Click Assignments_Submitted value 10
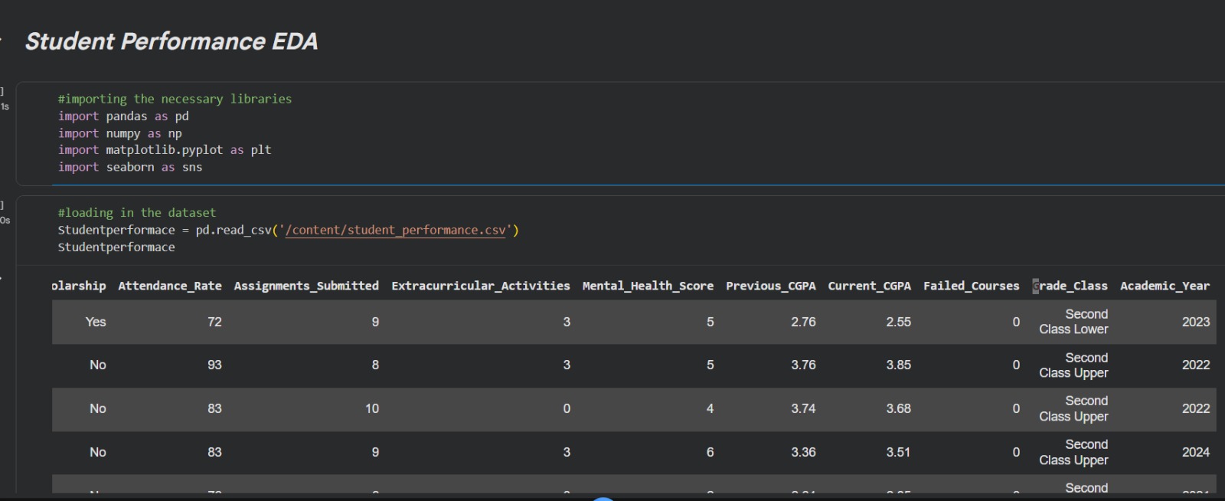 372,409
